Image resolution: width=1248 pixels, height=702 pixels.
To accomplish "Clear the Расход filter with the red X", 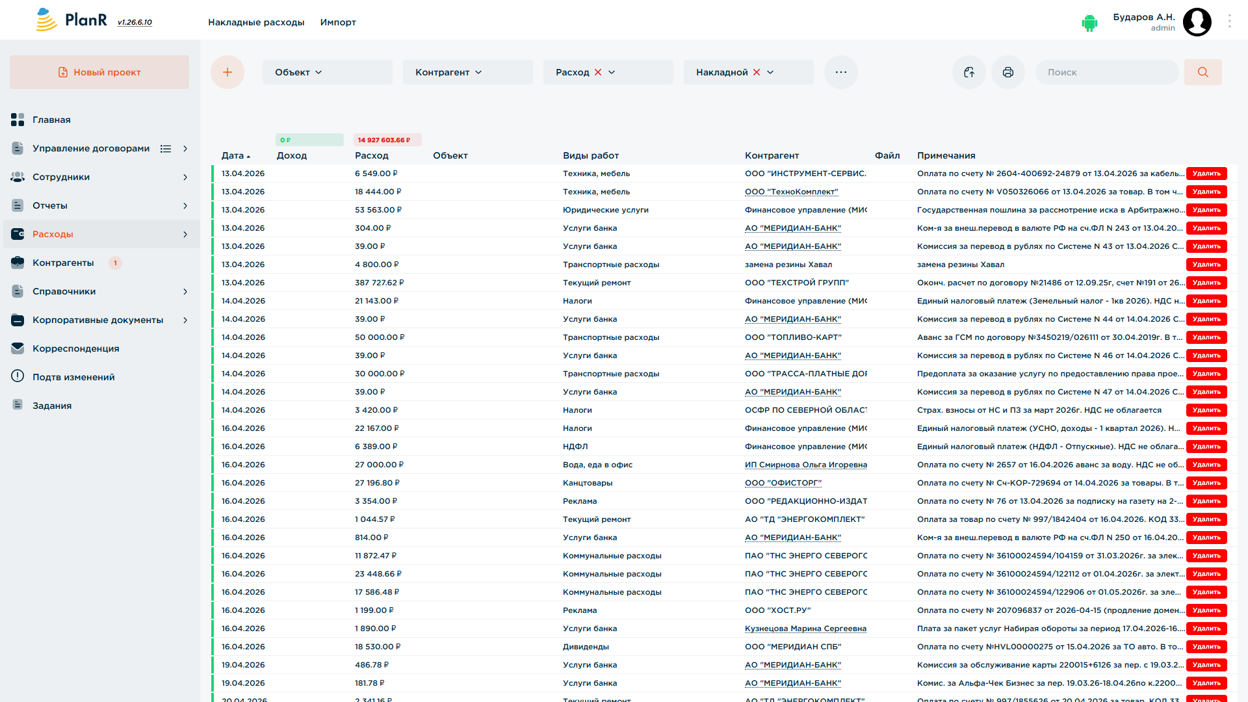I will tap(598, 72).
